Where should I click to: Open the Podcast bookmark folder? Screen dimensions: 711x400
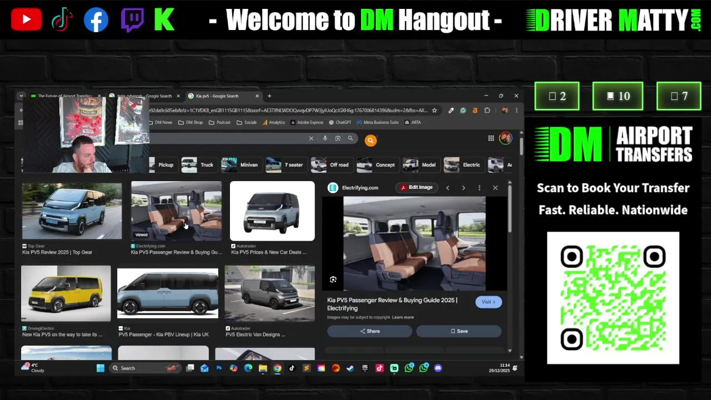(x=219, y=122)
